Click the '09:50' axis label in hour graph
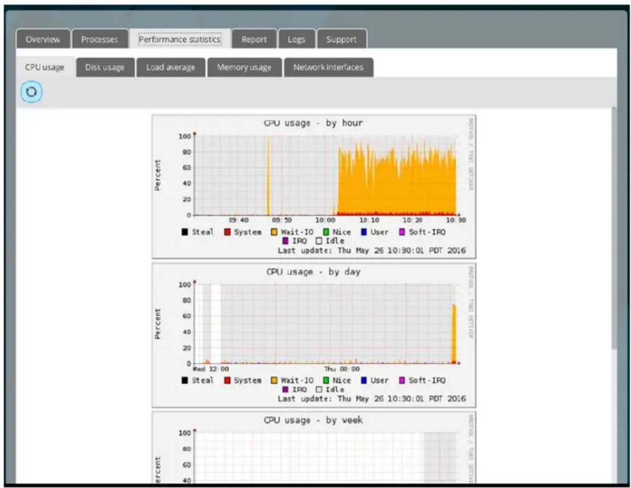631x488 pixels. [282, 220]
